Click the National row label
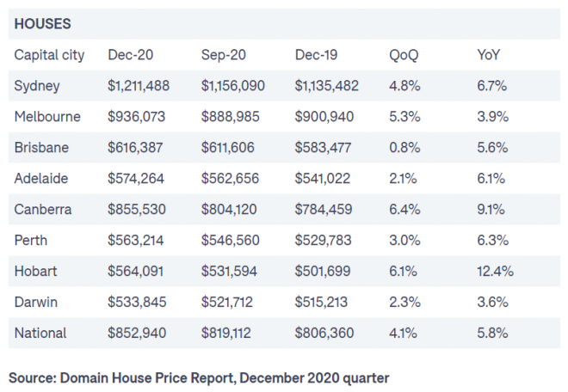Viewport: 568px width, 392px height. coord(40,334)
